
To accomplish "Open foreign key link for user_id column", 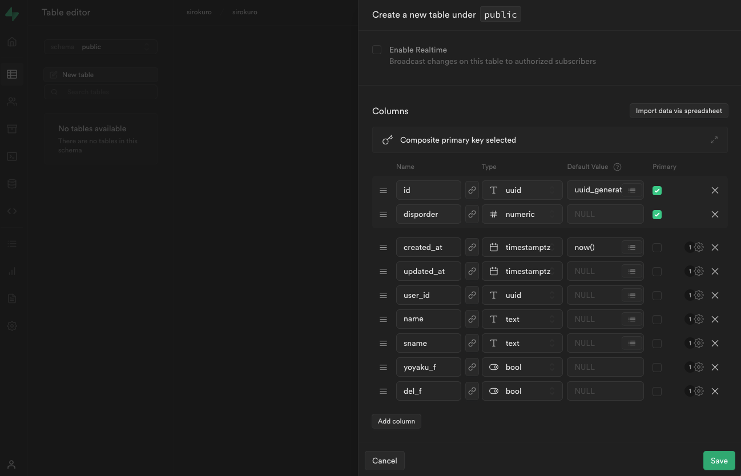I will click(x=472, y=295).
